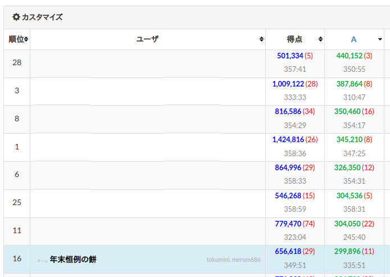
Task: Click rank cell 16
Action: click(17, 258)
